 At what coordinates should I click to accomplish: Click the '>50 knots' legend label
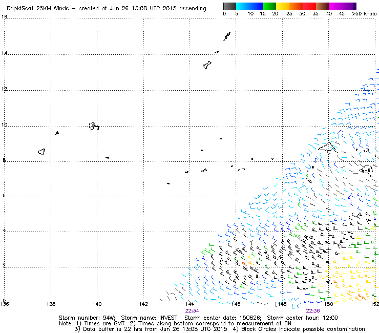tap(364, 14)
